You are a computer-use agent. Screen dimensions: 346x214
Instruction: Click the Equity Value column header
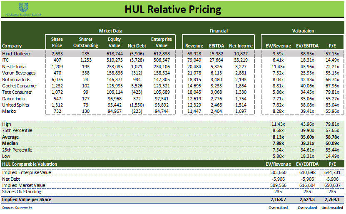(x=114, y=42)
